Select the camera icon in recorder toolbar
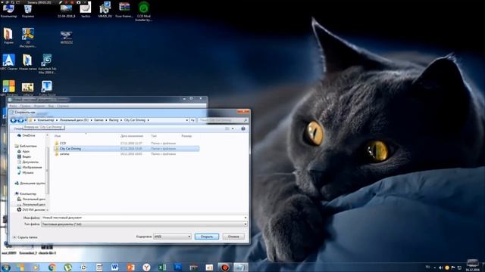The height and width of the screenshot is (272, 485). pyautogui.click(x=79, y=2)
